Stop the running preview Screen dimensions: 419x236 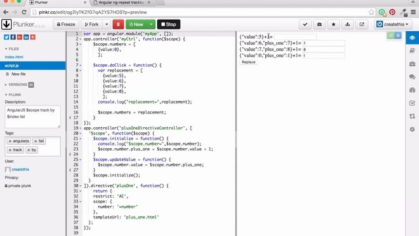pos(169,24)
